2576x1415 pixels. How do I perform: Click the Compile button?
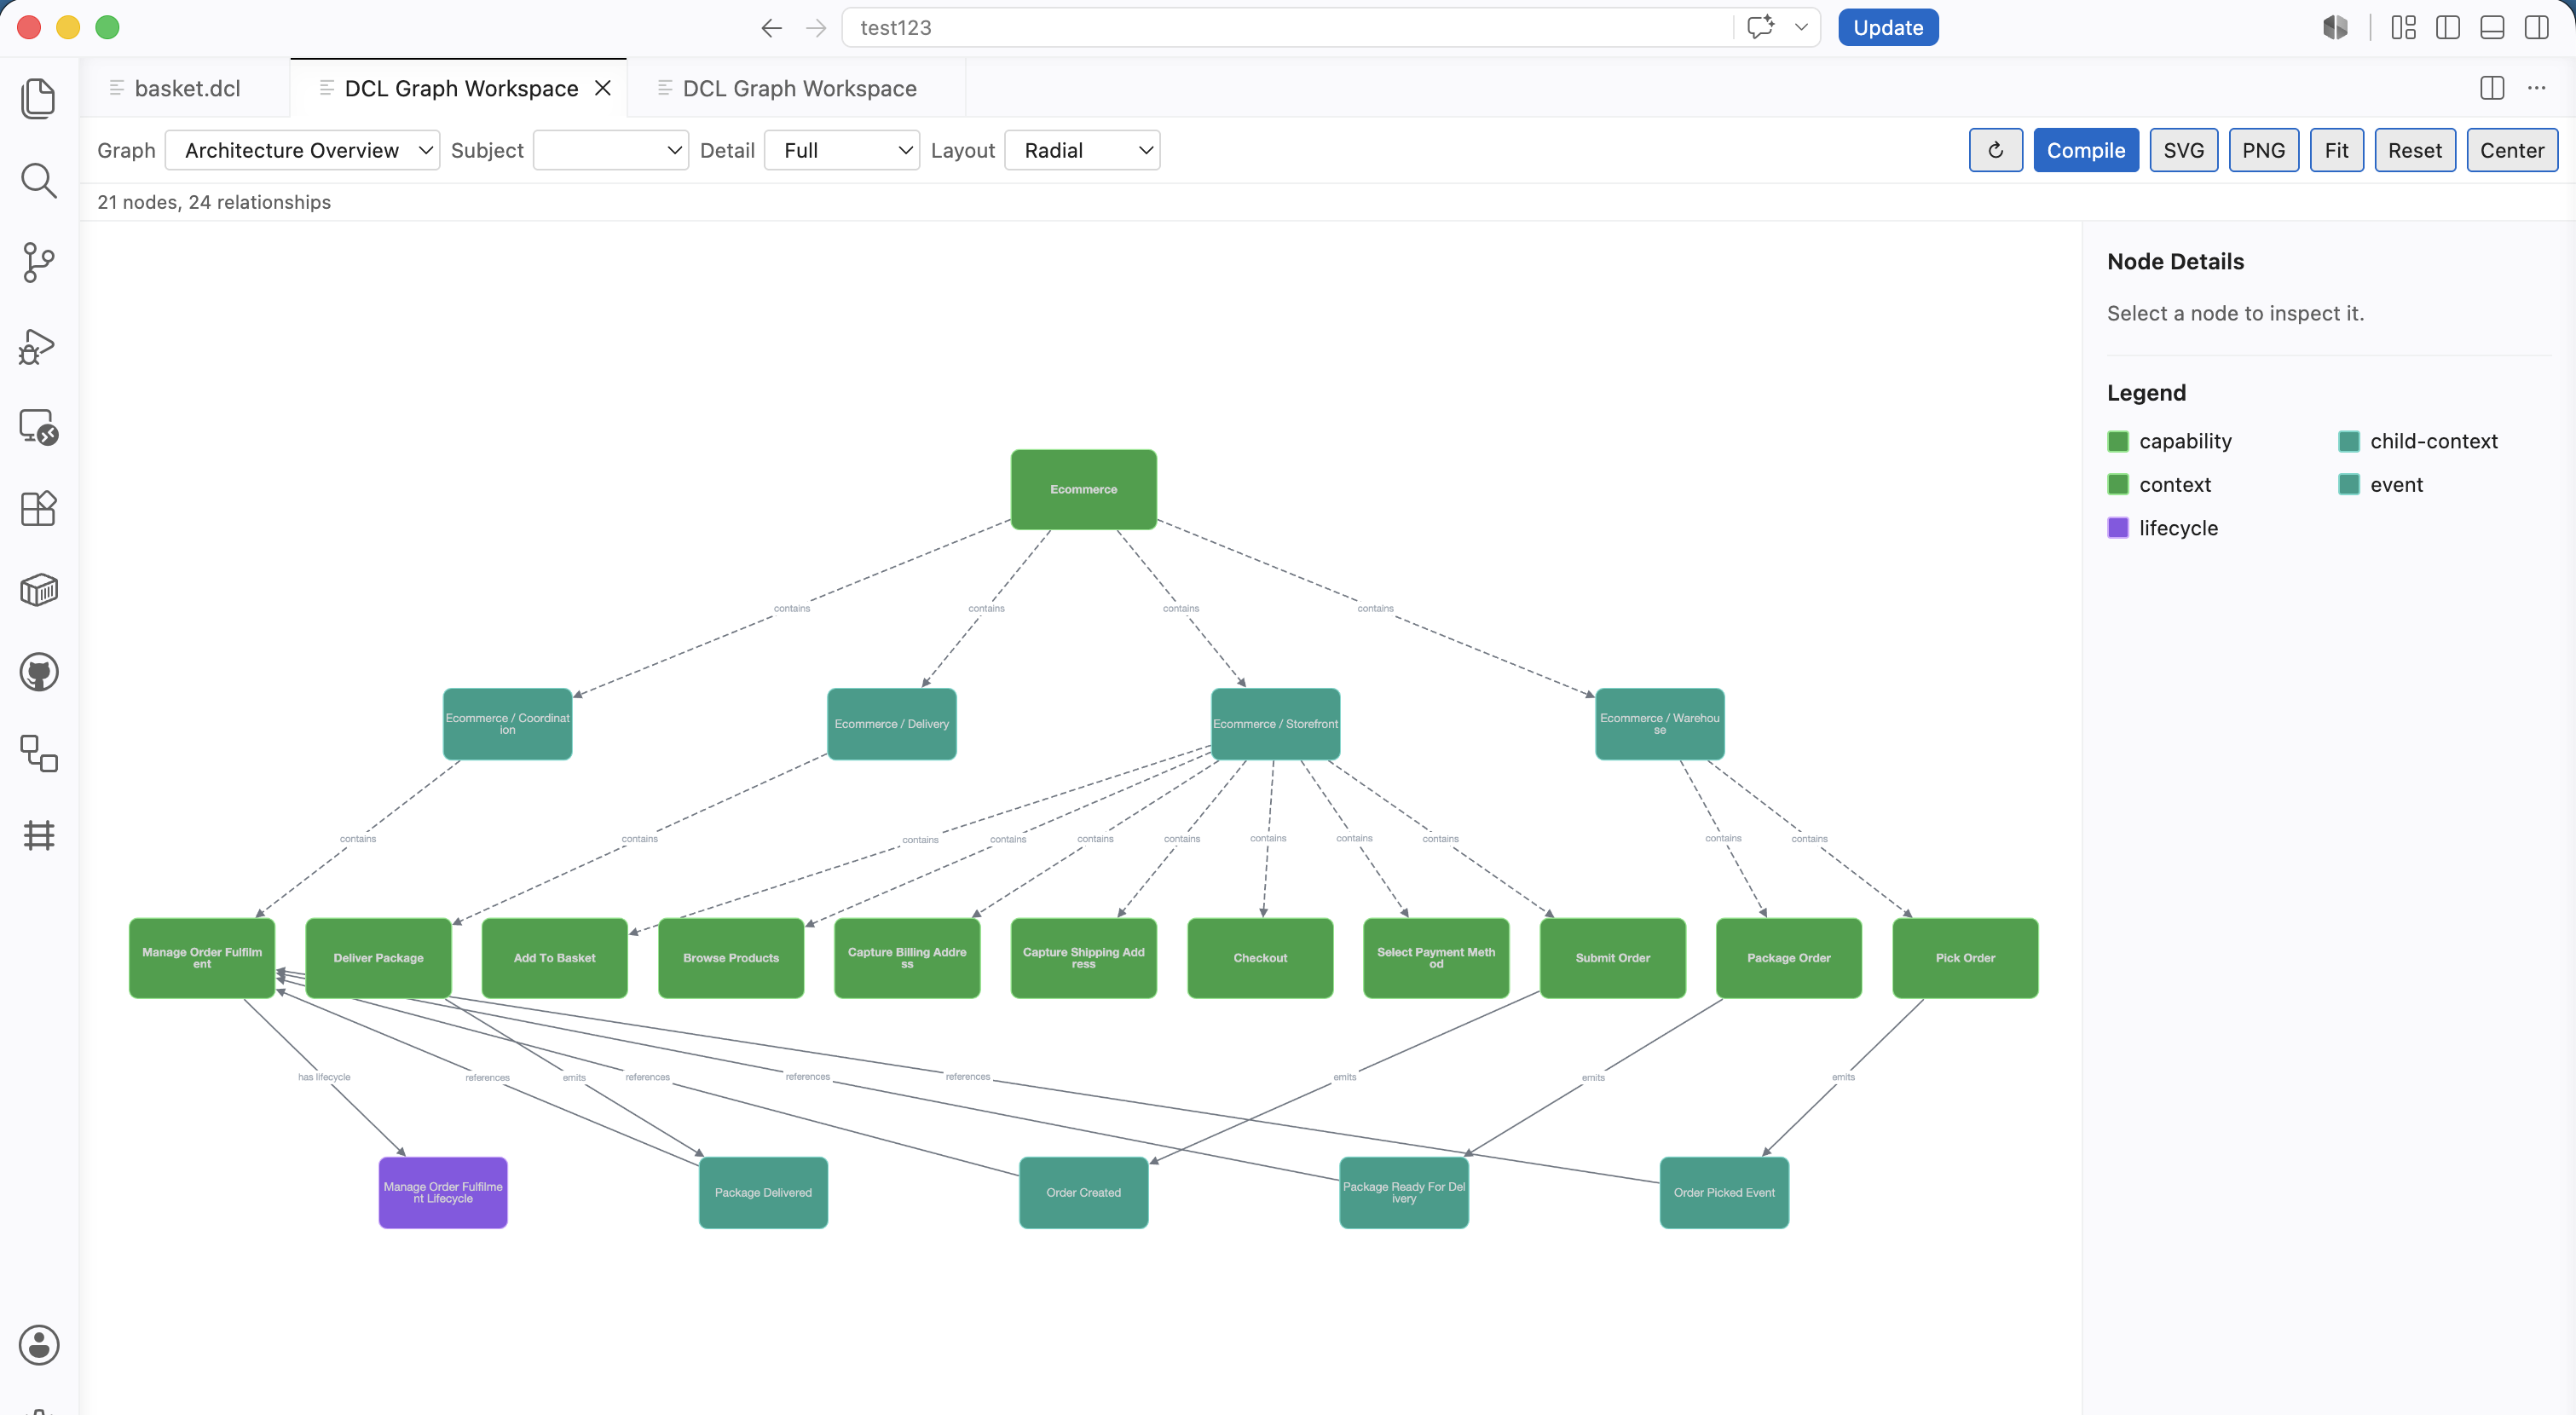(2086, 150)
